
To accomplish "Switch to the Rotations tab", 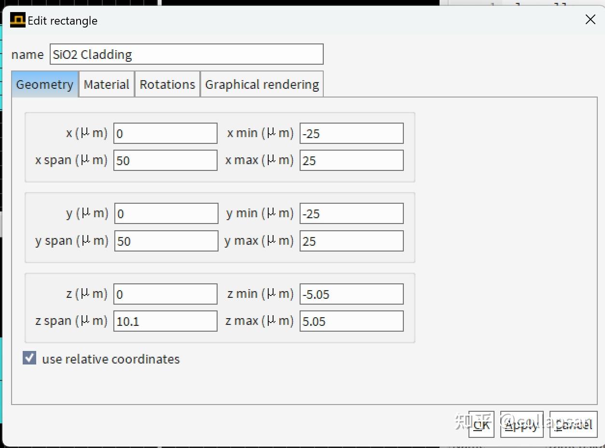I will tap(167, 84).
